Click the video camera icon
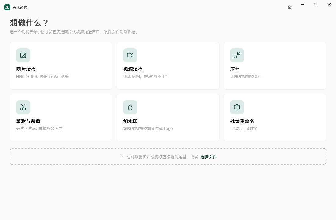336x220 pixels. (x=130, y=55)
